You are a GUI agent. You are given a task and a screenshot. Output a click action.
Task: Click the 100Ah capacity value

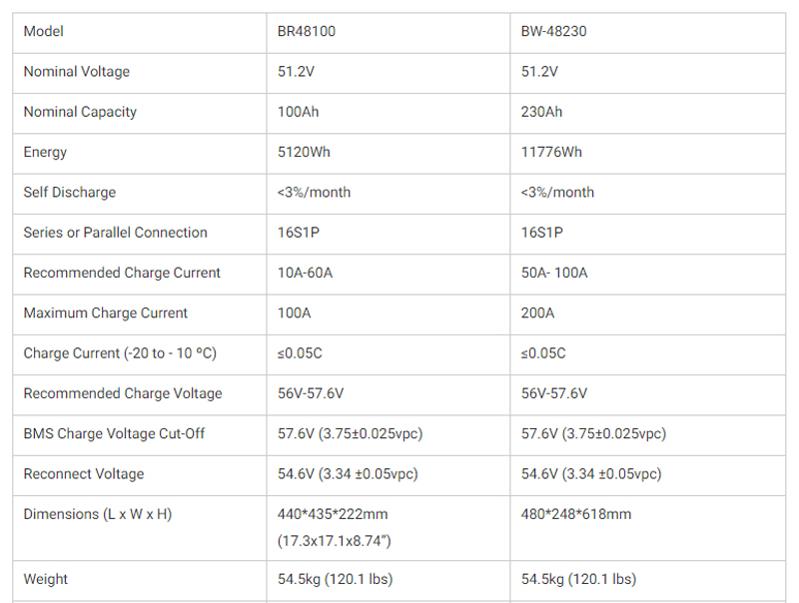298,112
